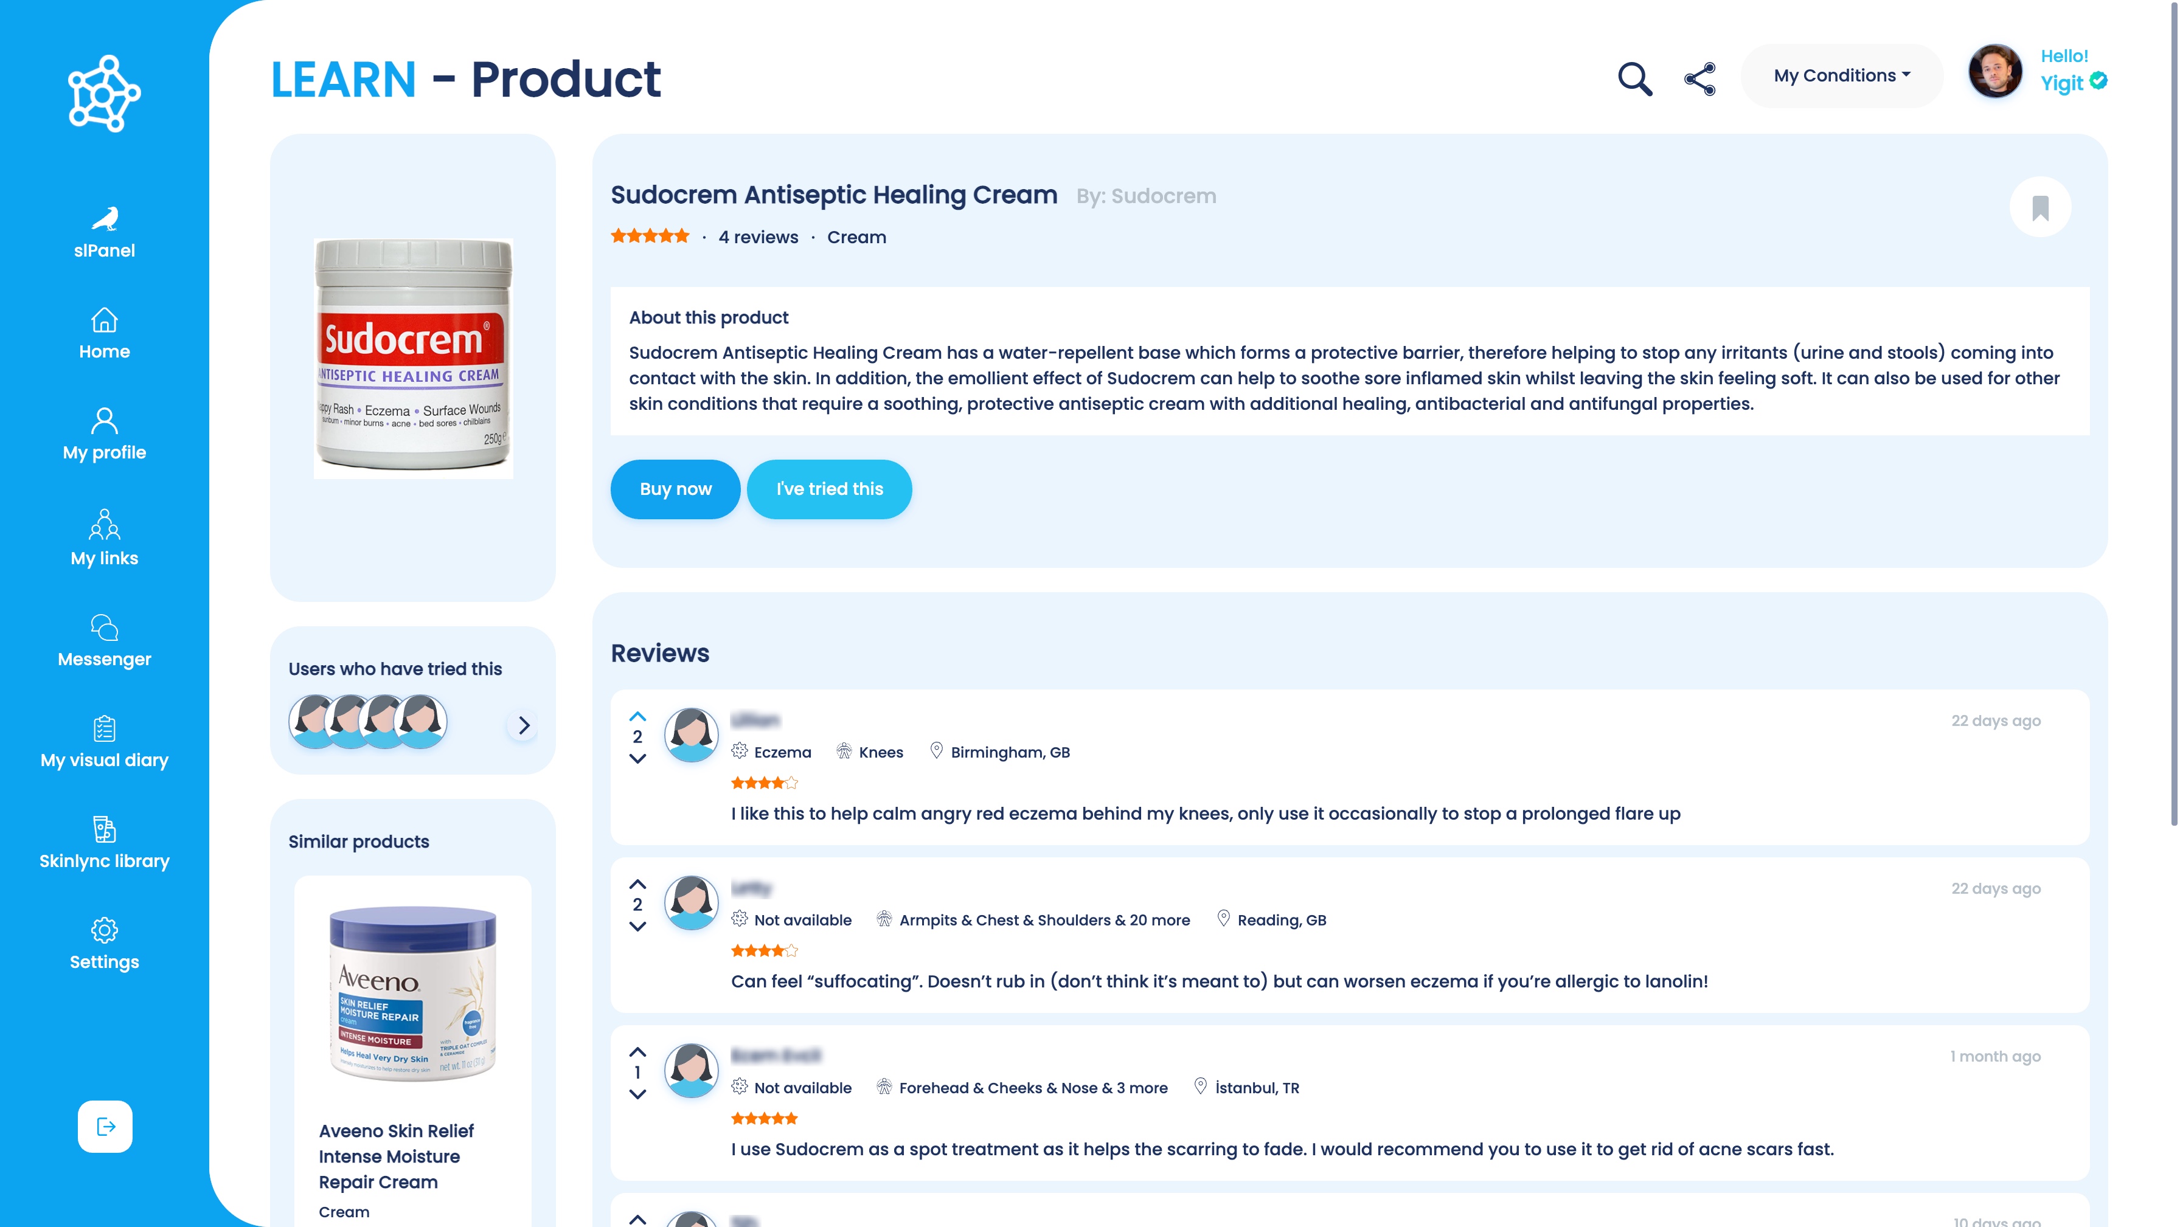Downvote the Reading reviewer's review

tap(637, 927)
